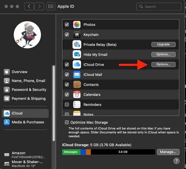Open Password & Security section

click(25, 90)
